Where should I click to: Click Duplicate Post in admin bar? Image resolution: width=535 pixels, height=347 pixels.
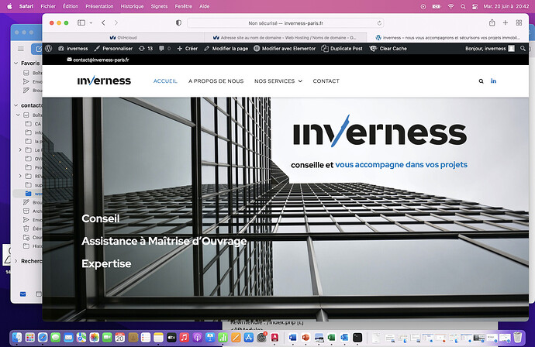point(342,48)
